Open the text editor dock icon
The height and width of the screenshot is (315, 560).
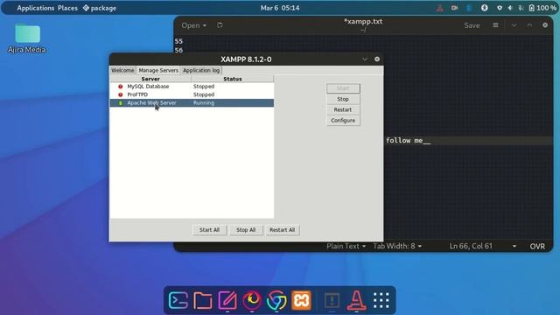point(227,300)
